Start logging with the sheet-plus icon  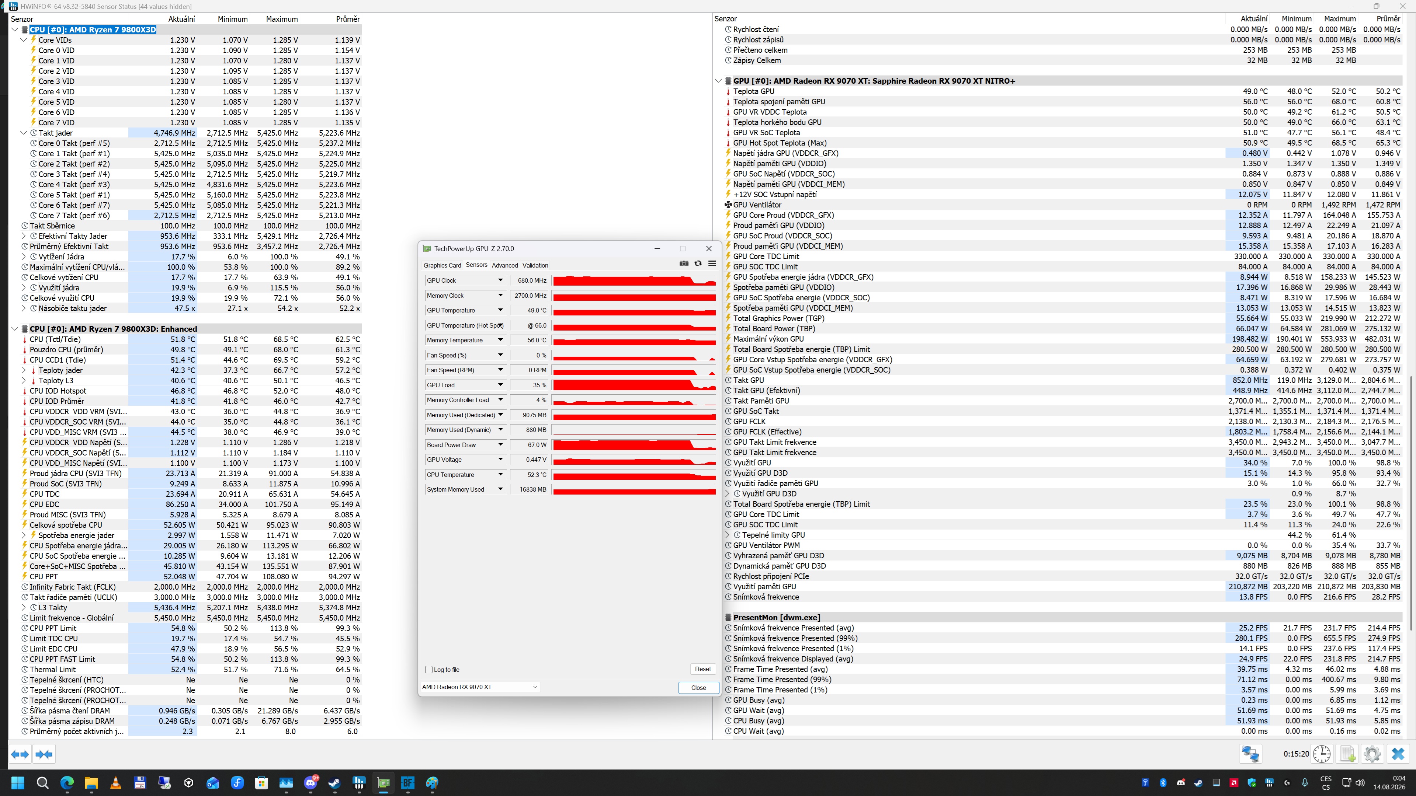[1347, 754]
